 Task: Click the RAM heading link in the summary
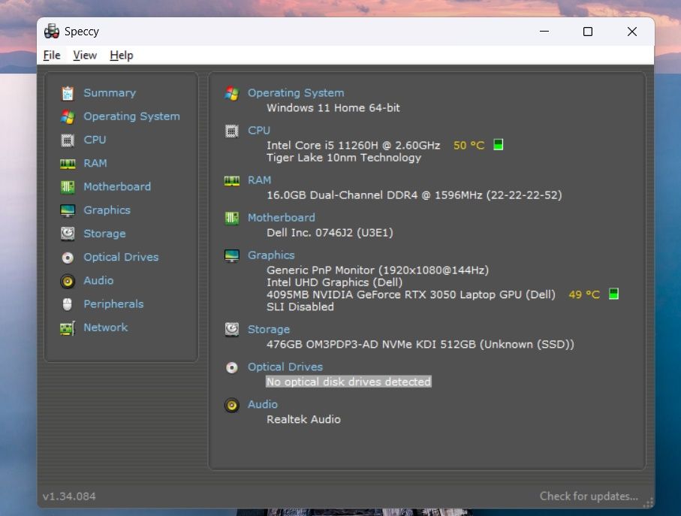[x=259, y=180]
